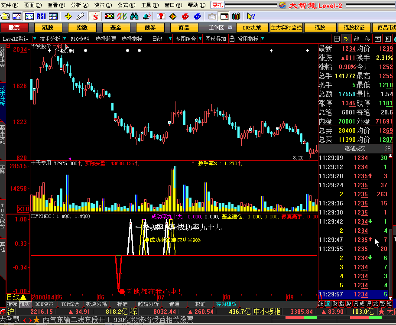Click the grayed printer toolbar icon
Viewport: 396px width, 325px height.
212,16
